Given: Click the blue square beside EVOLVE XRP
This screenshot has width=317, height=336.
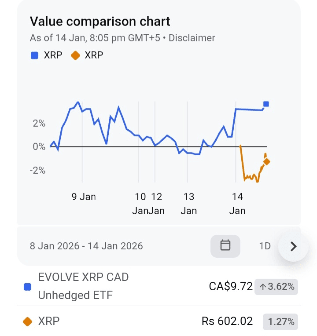Looking at the screenshot, I should (x=27, y=287).
